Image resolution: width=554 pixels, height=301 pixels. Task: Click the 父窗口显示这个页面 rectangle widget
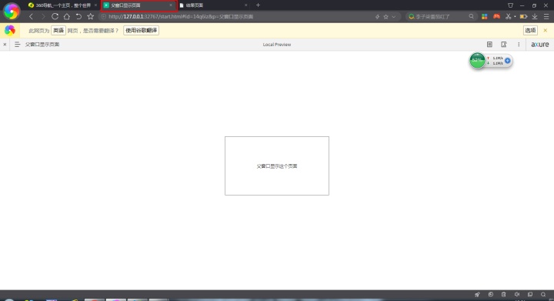277,166
